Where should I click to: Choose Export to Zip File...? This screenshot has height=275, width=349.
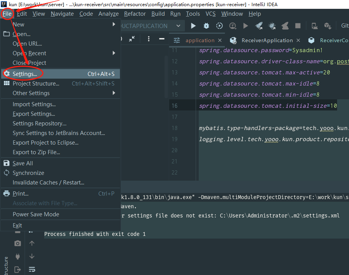61,152
